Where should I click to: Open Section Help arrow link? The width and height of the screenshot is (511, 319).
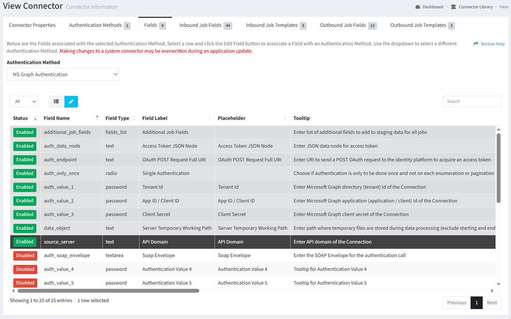pyautogui.click(x=476, y=44)
